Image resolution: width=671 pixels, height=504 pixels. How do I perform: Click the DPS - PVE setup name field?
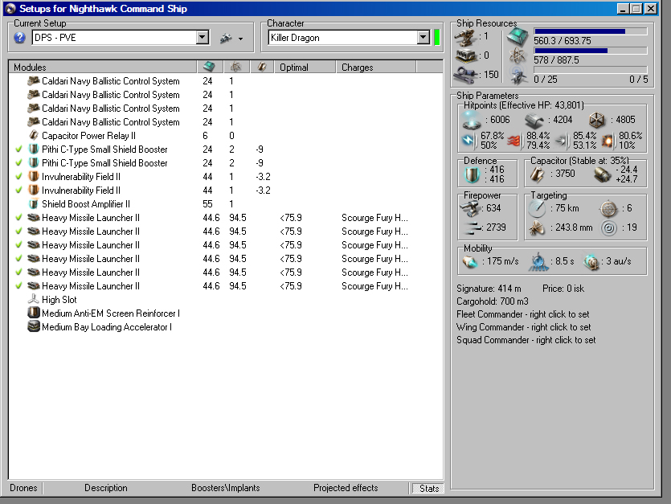114,38
